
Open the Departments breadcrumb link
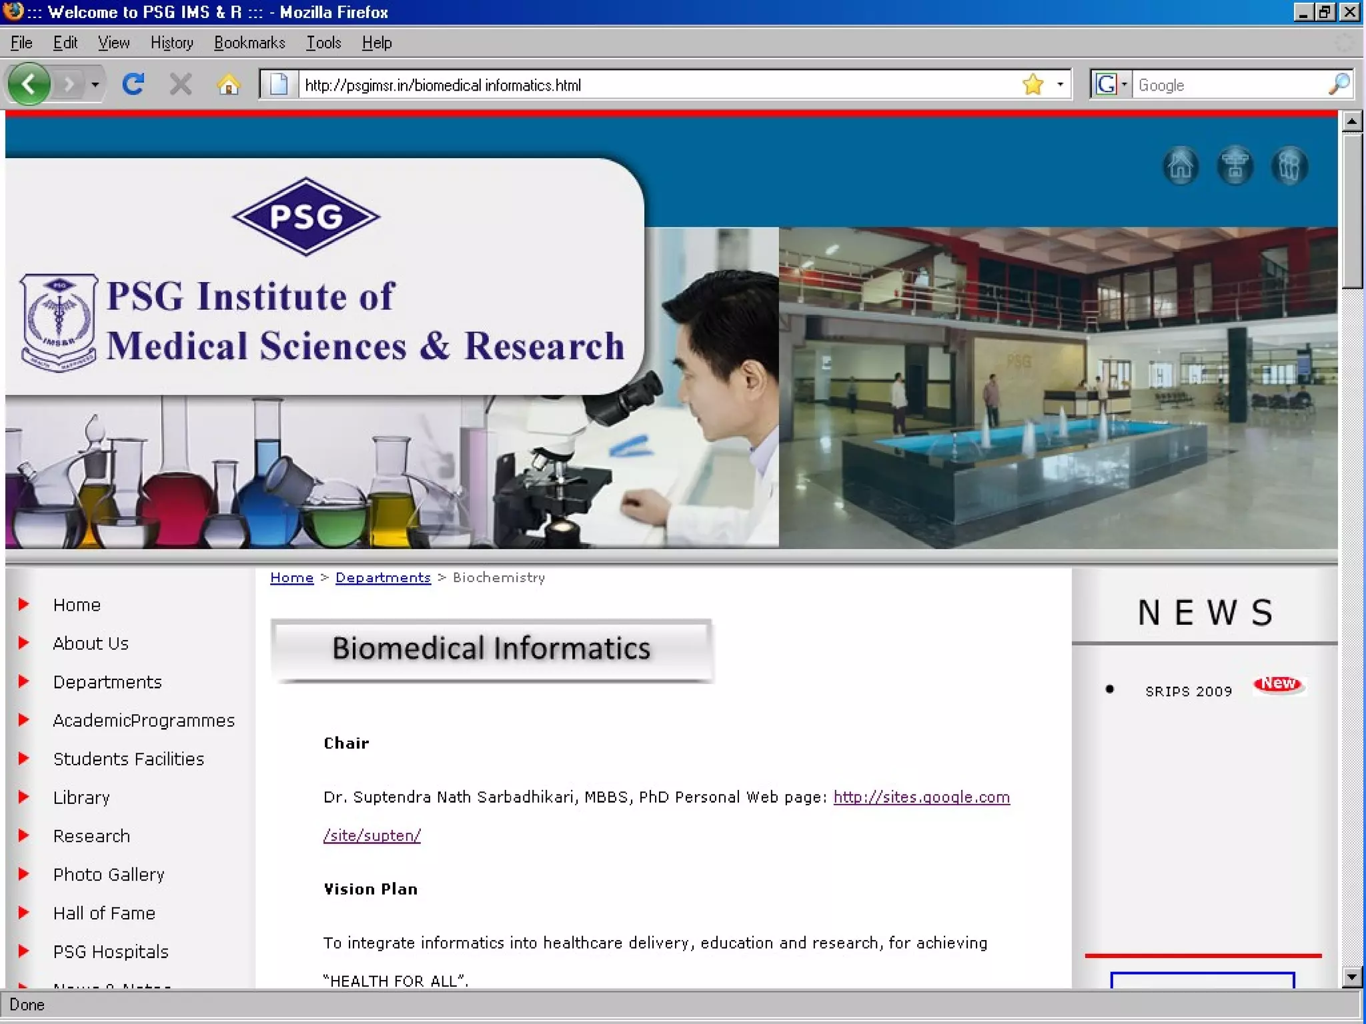(383, 578)
